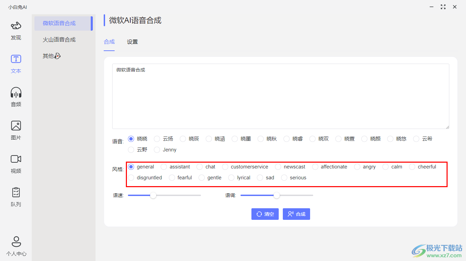Choose the sad style
Viewport: 466px width, 261px height.
[x=266, y=178]
